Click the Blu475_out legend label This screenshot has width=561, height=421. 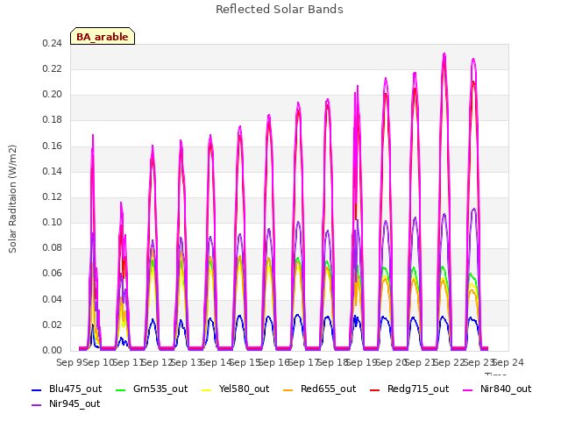75,389
